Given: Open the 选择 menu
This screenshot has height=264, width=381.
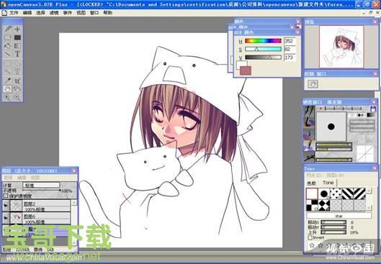Looking at the screenshot, I should pyautogui.click(x=40, y=13).
